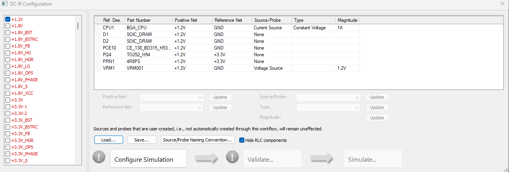This screenshot has height=172, width=509.
Task: Enable the +3.3V net checkbox
Action: [x=8, y=100]
